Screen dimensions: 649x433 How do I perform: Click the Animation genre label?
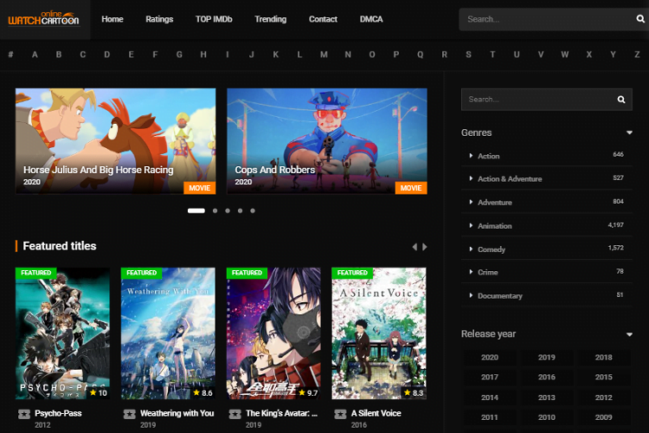pyautogui.click(x=495, y=226)
